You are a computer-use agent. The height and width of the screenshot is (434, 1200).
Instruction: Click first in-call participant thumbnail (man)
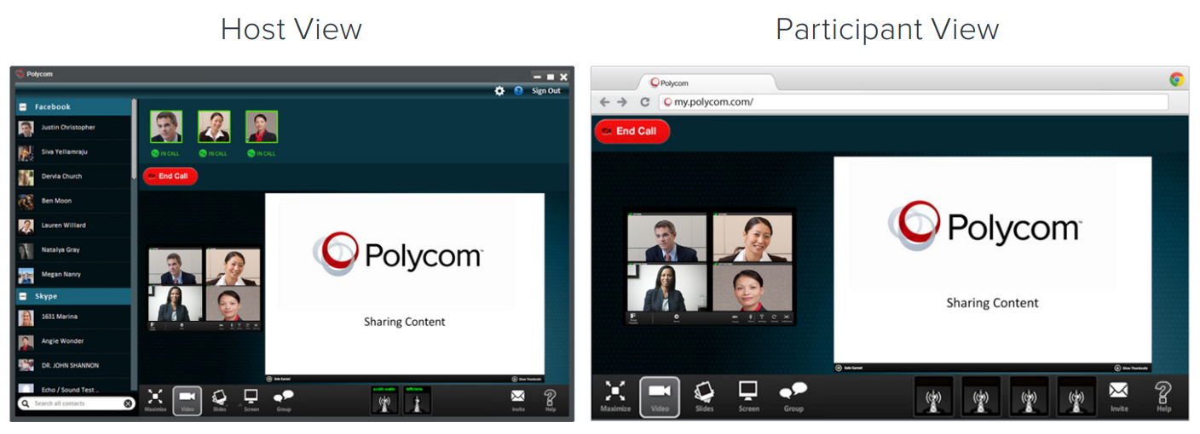[166, 127]
